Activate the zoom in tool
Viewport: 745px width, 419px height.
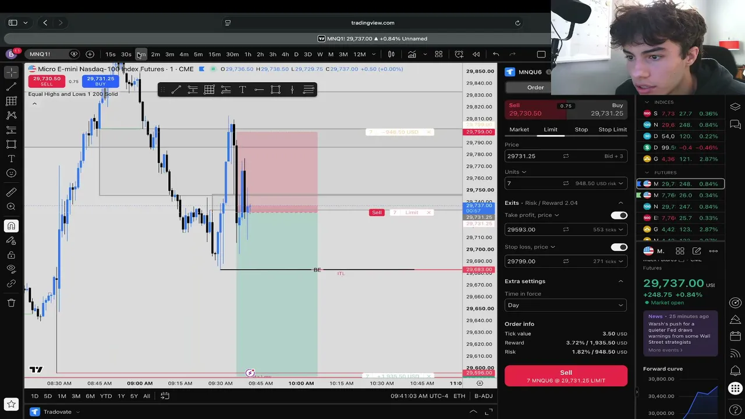tap(11, 207)
